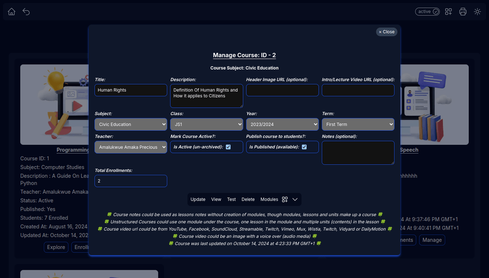
Task: Expand the chevron in the course action bar
Action: click(x=295, y=199)
